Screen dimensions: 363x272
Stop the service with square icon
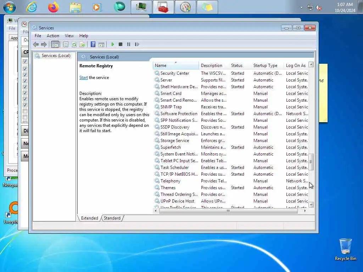tap(121, 44)
